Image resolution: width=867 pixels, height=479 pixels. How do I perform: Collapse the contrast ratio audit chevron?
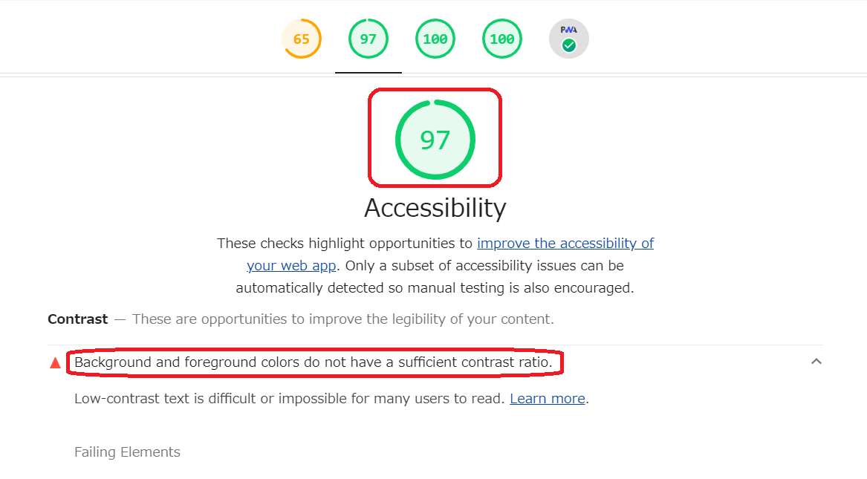pos(816,362)
